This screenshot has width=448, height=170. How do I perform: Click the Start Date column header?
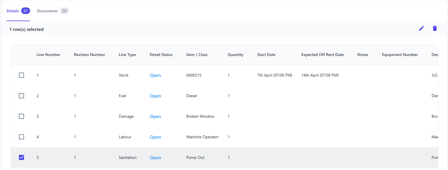point(266,55)
